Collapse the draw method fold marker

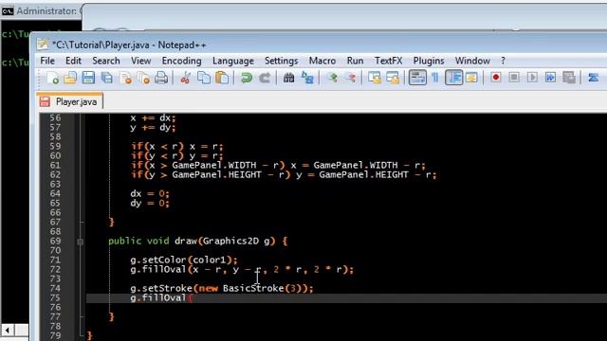pyautogui.click(x=80, y=242)
